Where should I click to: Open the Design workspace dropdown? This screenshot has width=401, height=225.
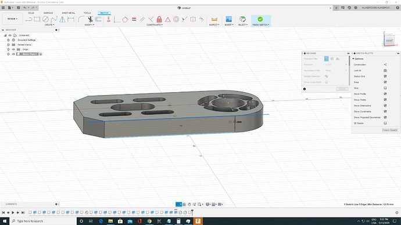(12, 19)
